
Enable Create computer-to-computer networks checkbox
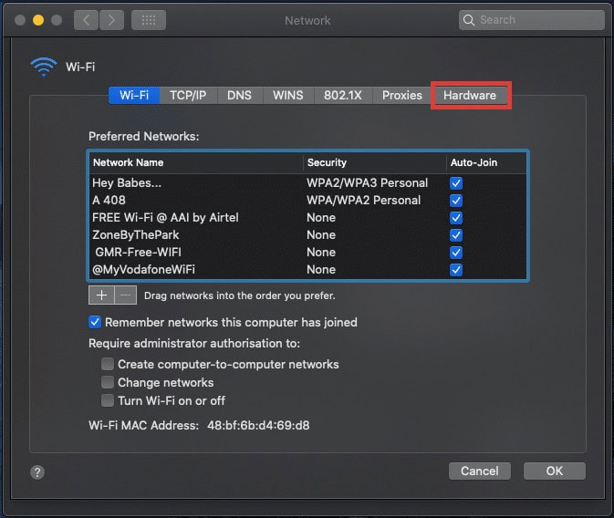click(x=108, y=364)
